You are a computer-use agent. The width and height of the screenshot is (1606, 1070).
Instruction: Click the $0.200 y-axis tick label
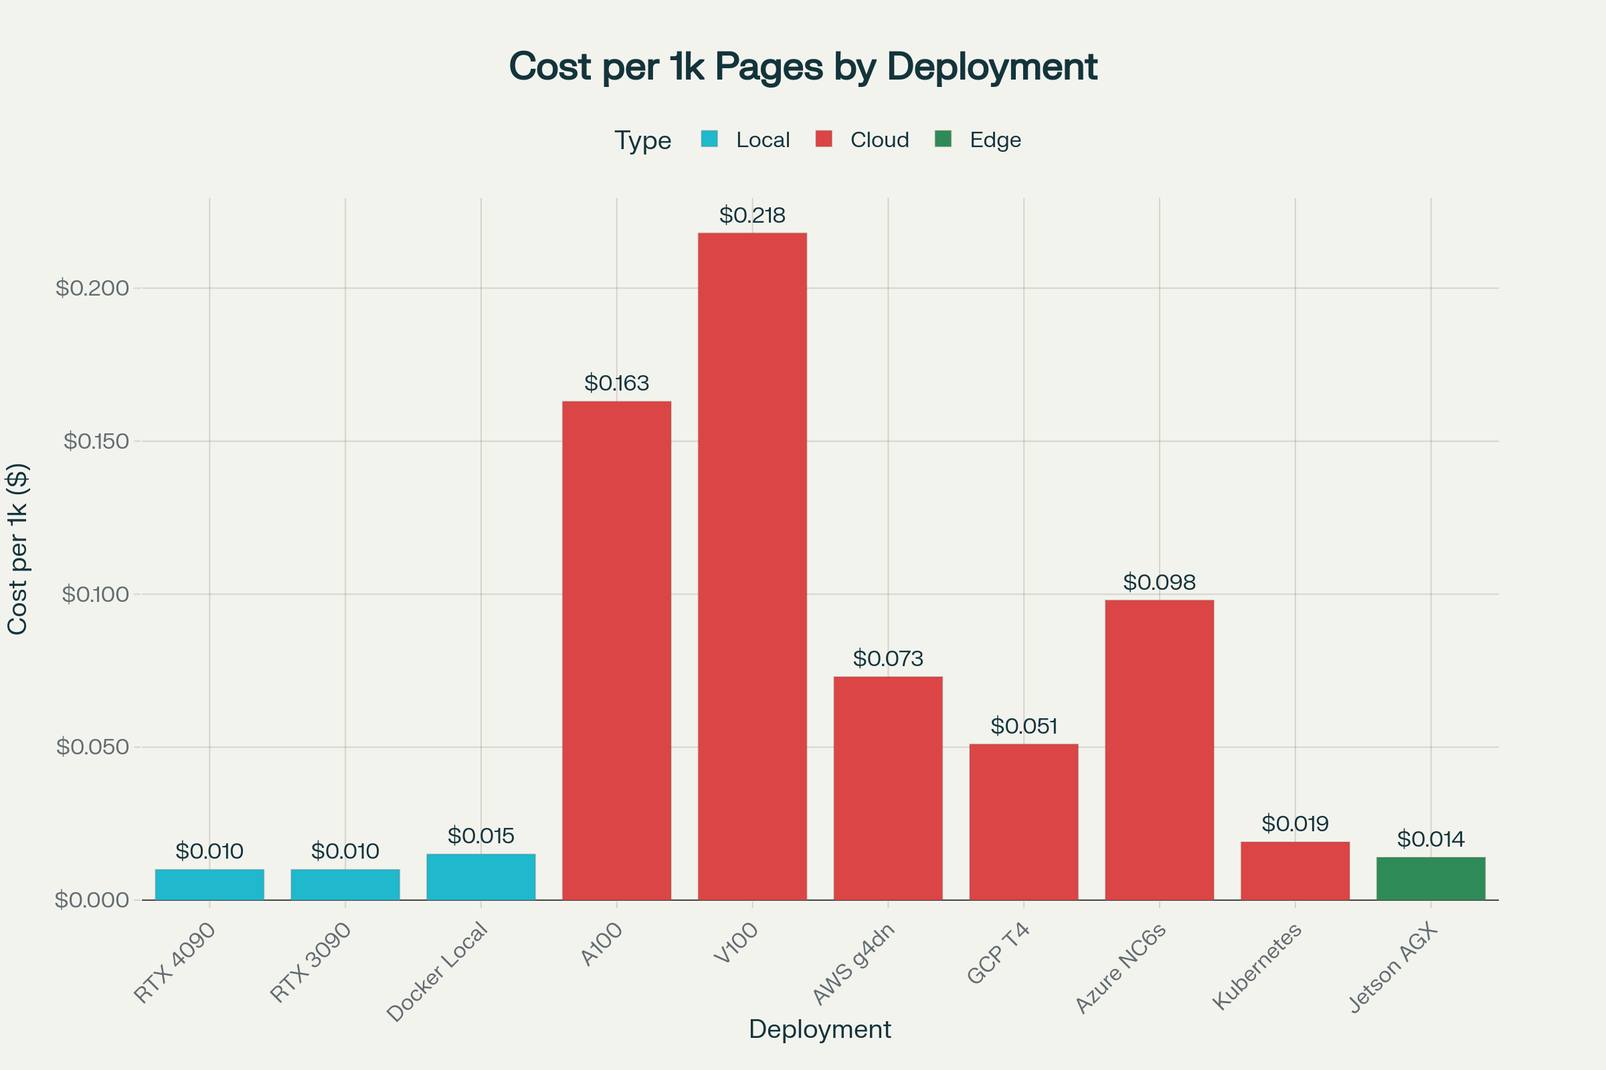92,288
